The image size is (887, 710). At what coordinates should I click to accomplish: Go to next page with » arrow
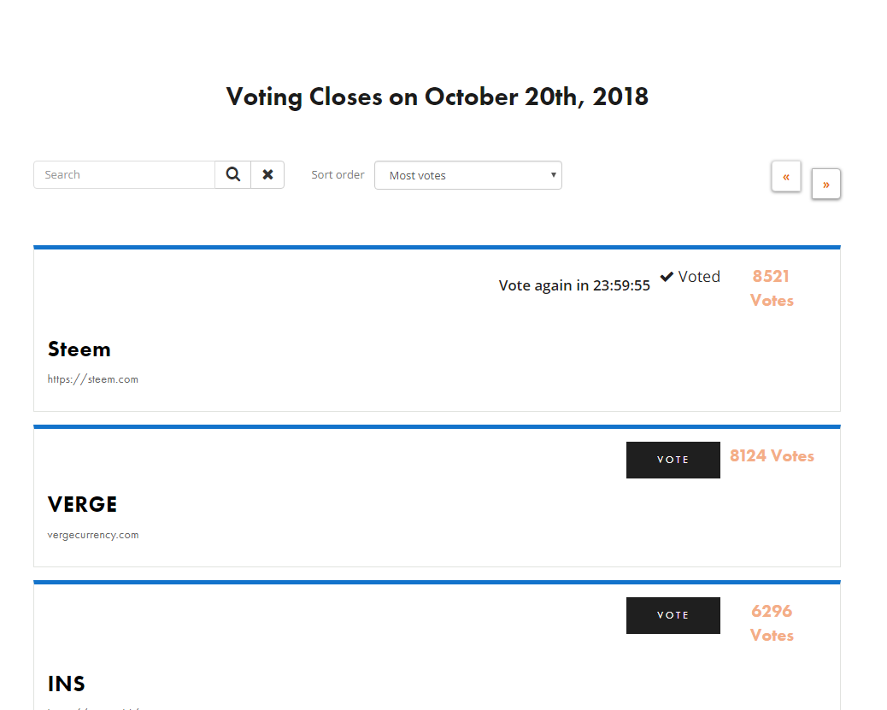tap(826, 184)
